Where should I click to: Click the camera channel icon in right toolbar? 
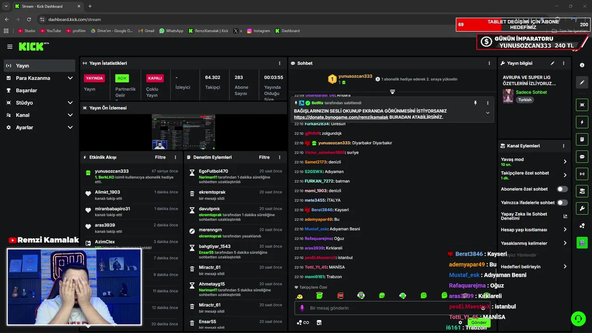(582, 191)
